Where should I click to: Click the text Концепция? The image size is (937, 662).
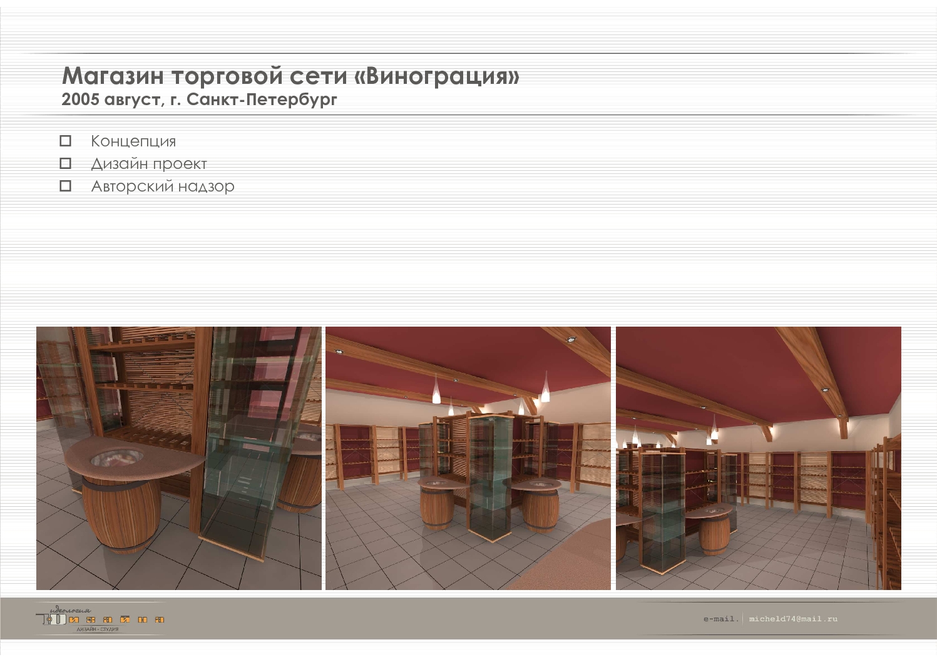point(133,141)
